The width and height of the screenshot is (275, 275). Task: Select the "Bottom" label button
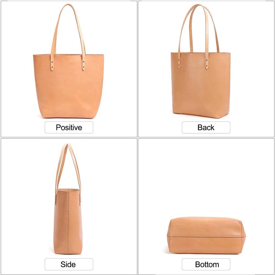tap(206, 264)
